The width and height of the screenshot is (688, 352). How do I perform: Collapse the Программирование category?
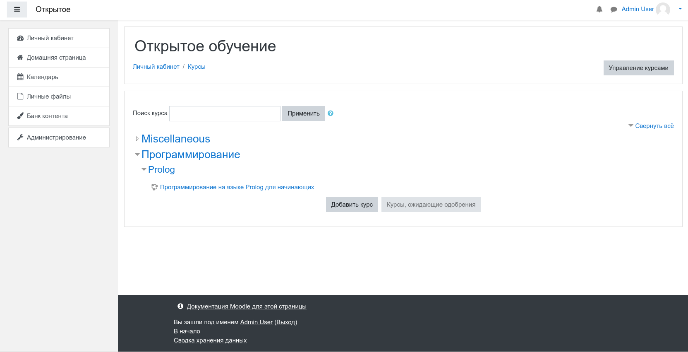point(137,154)
